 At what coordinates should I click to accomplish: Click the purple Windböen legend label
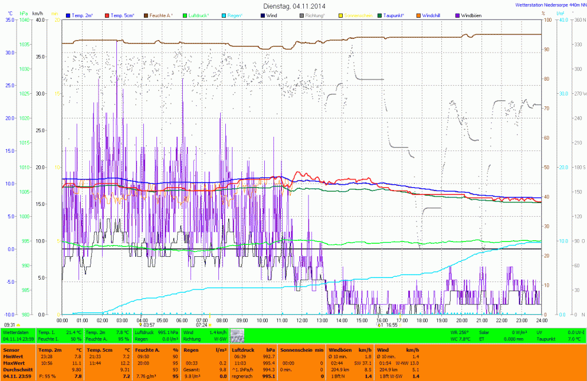pyautogui.click(x=472, y=14)
